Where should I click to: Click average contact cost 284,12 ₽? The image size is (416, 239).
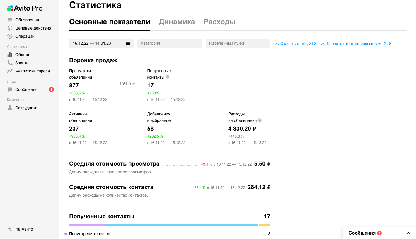pos(259,187)
